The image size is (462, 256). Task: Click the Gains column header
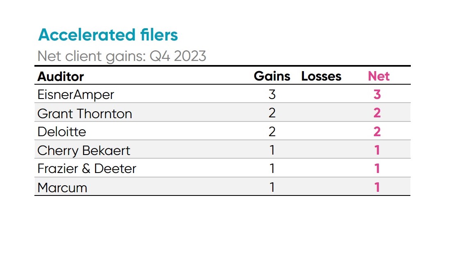tap(272, 76)
